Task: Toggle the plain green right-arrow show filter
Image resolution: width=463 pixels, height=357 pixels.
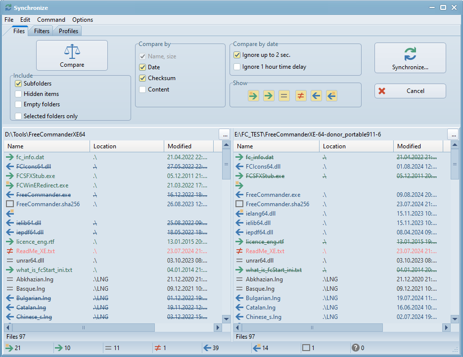Action: tap(269, 95)
